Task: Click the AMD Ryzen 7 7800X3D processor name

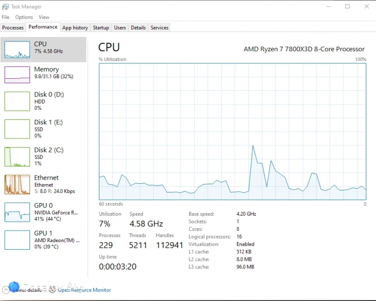Action: click(304, 49)
